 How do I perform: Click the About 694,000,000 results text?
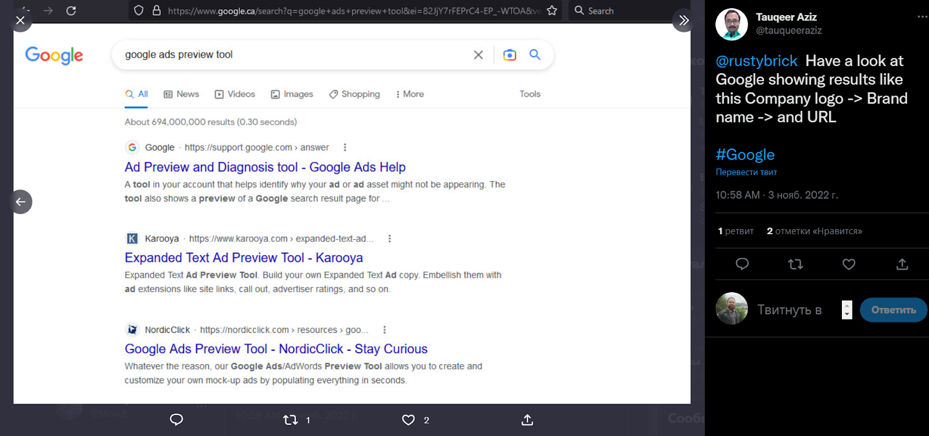211,122
